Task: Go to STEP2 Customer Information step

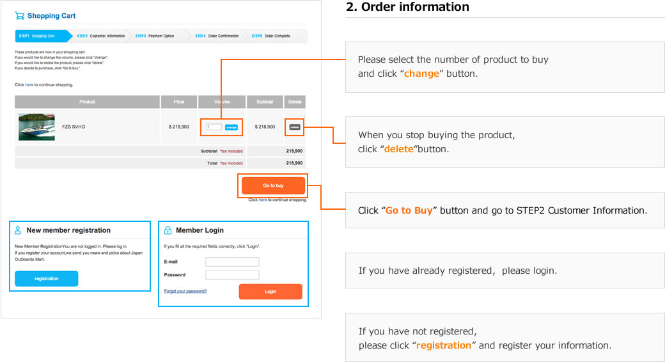Action: point(100,36)
